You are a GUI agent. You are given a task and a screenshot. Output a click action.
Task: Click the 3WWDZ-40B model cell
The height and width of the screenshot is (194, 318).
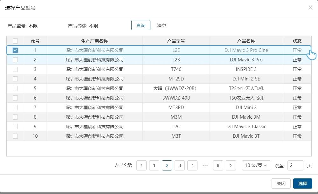176,98
